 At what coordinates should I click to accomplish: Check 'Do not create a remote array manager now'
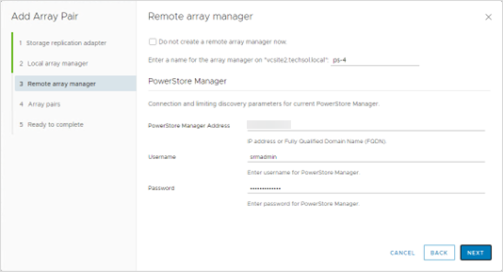tap(153, 42)
